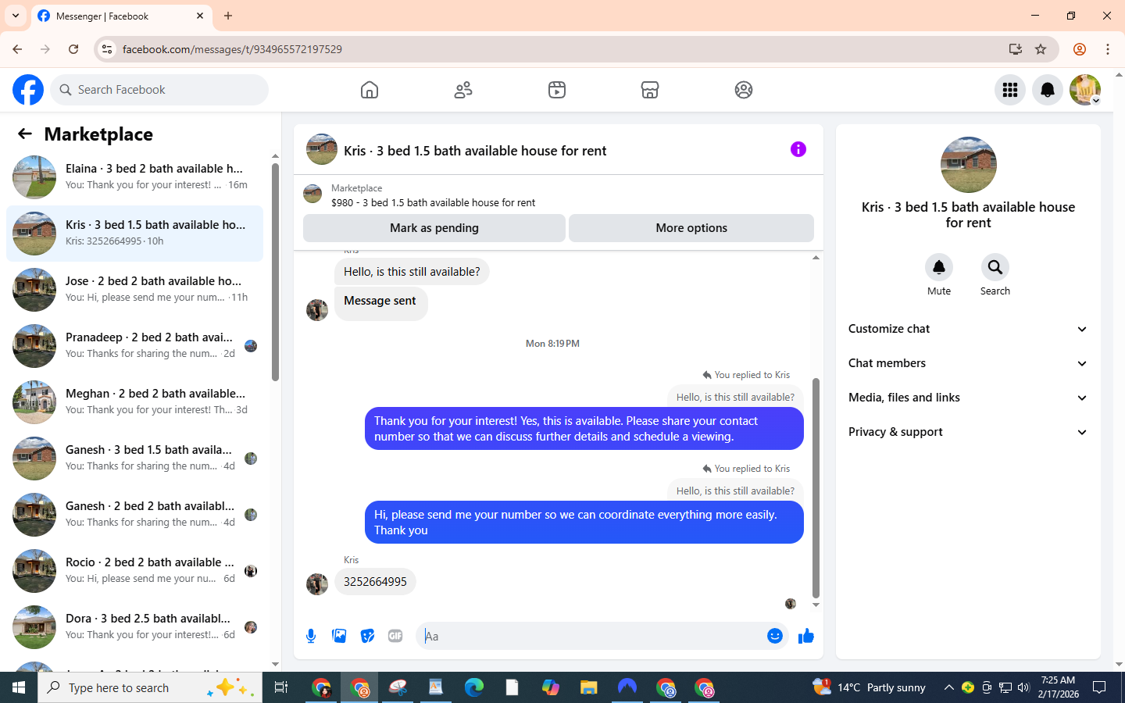Choose a sticker icon in the composer

(367, 636)
